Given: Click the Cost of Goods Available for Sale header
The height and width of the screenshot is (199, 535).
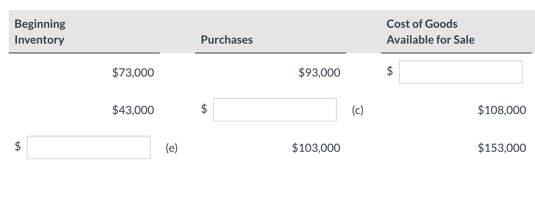Looking at the screenshot, I should [430, 32].
